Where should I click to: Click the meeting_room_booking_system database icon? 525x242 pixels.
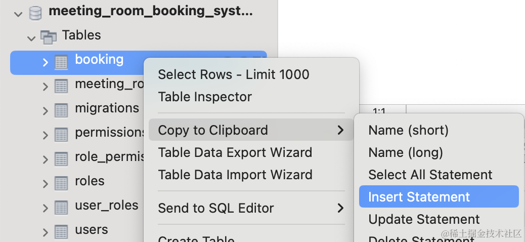(x=35, y=13)
